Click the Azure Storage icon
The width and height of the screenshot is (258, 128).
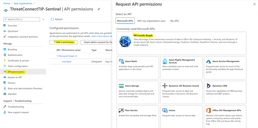[121, 86]
